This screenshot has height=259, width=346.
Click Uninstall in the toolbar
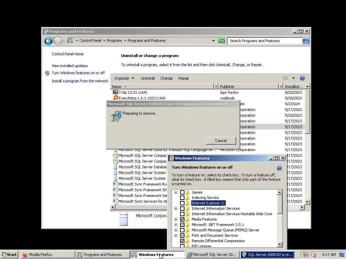click(x=148, y=78)
